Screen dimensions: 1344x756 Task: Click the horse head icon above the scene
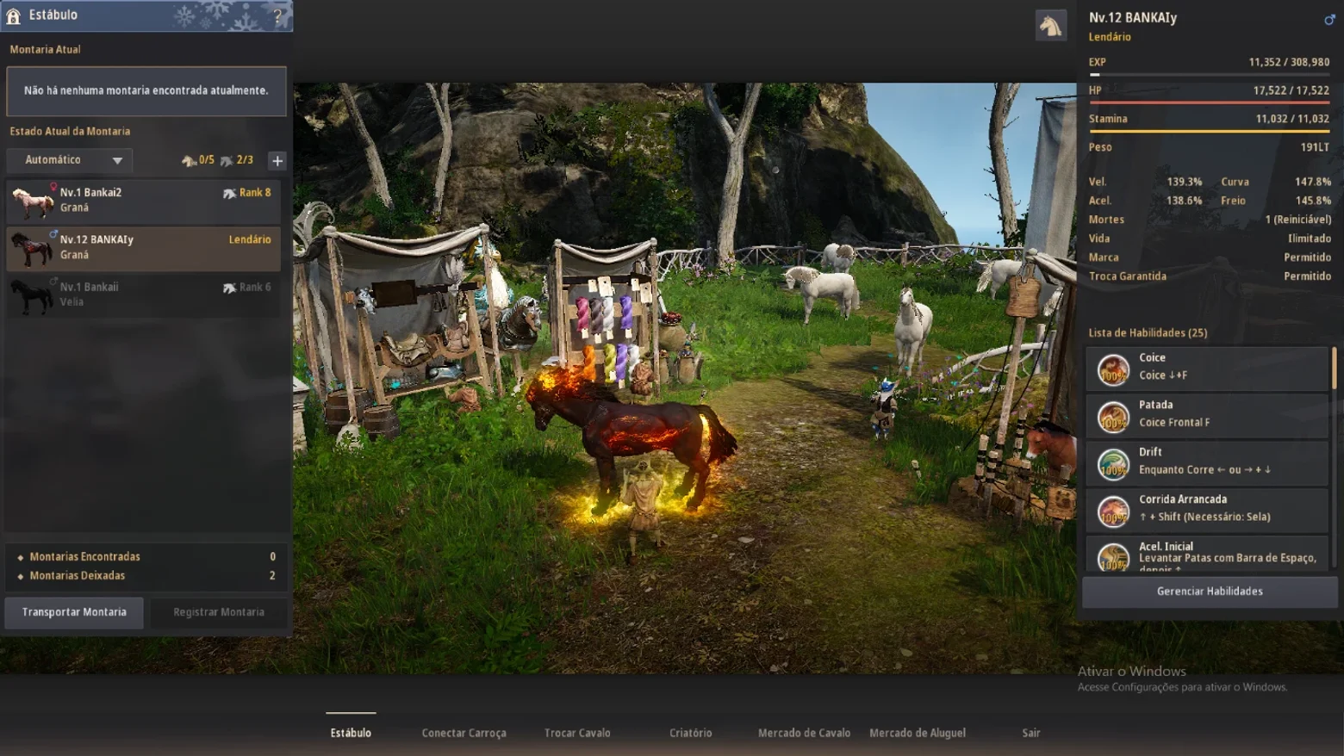1050,26
